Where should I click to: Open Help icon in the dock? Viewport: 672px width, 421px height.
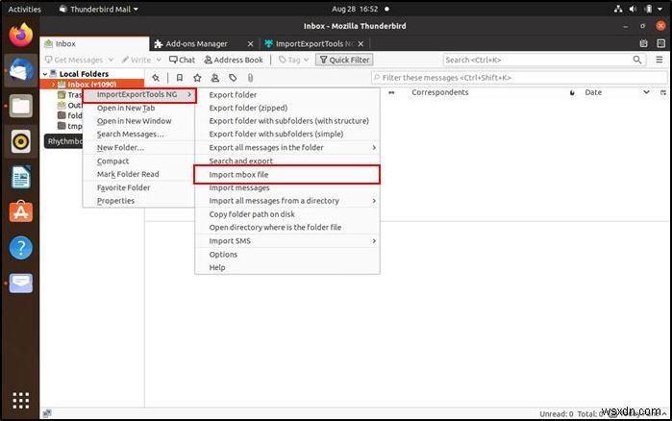(20, 248)
